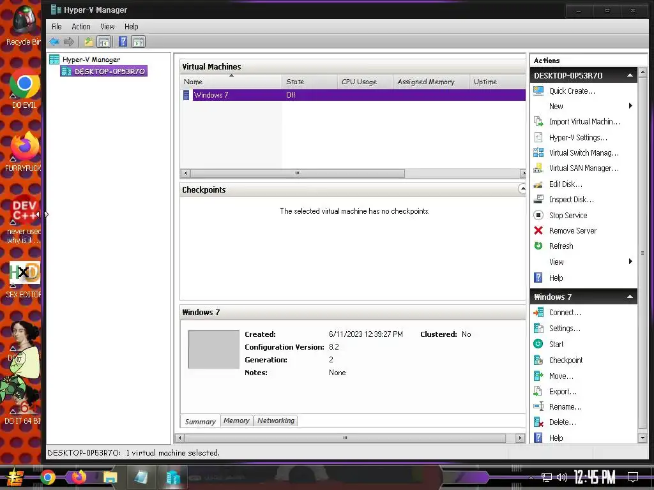Click the Actions pane scroll down arrow
The image size is (654, 490).
pos(643,438)
